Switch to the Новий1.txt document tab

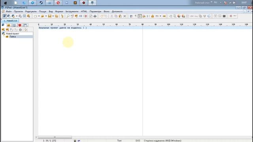coord(10,21)
